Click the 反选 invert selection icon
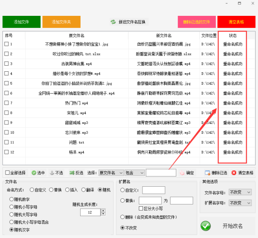 (72, 173)
